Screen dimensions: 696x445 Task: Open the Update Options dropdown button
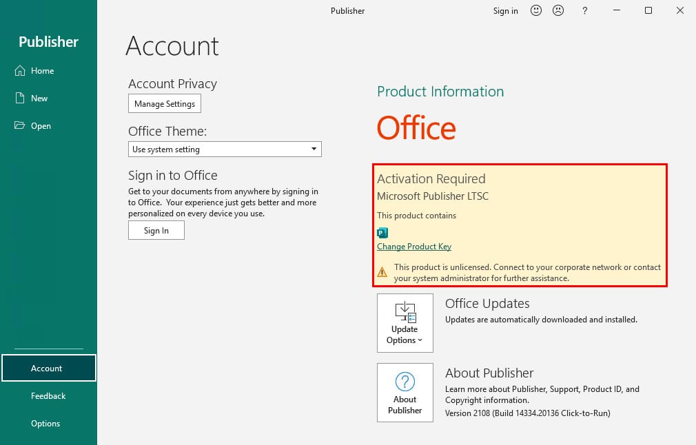(x=405, y=323)
